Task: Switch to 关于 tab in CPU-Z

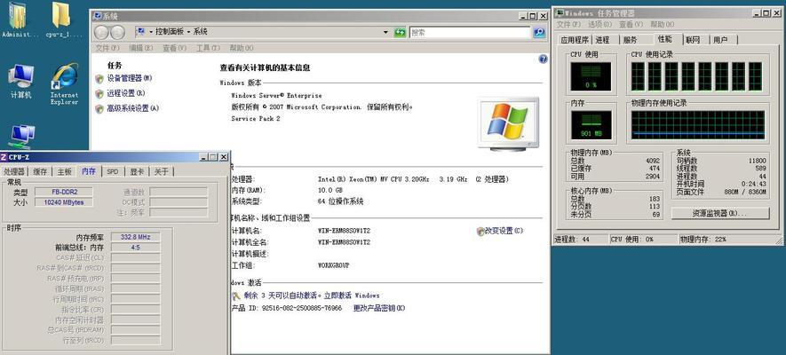Action: click(x=162, y=172)
